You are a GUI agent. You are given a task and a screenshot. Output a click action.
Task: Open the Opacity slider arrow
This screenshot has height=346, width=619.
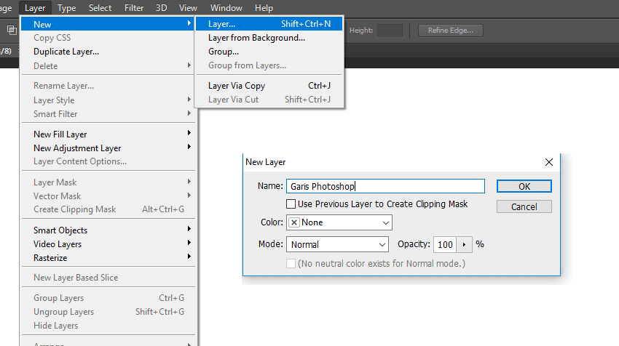[x=465, y=245]
